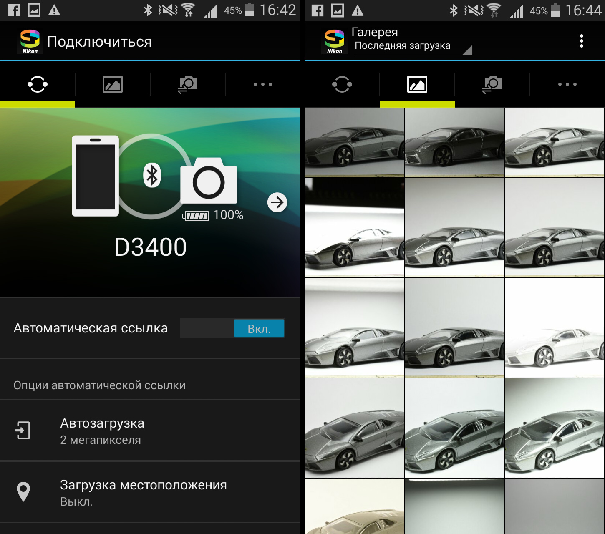Tap the D3400 camera name
The image size is (605, 534).
pos(150,247)
